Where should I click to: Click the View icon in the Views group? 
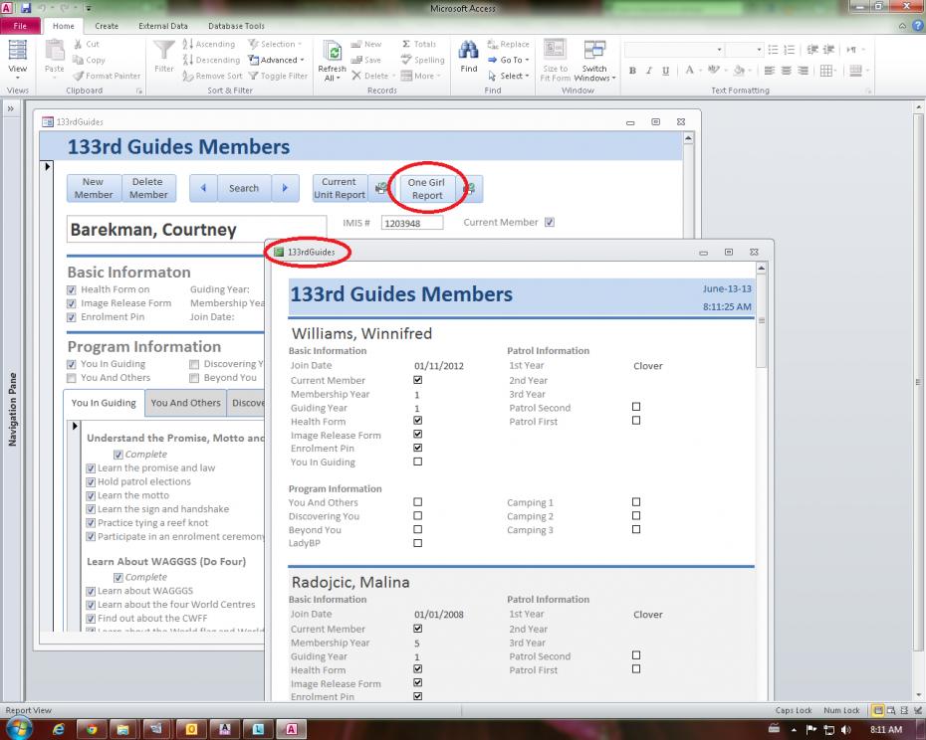(x=17, y=51)
